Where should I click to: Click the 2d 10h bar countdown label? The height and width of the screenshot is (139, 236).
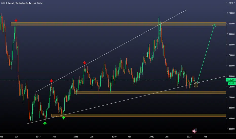pos(231,83)
